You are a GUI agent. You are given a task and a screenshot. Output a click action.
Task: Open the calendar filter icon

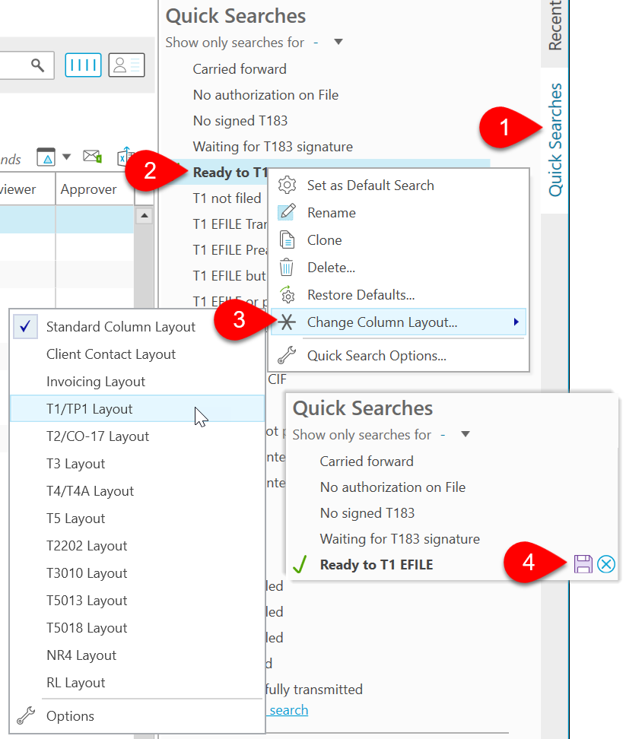click(46, 157)
